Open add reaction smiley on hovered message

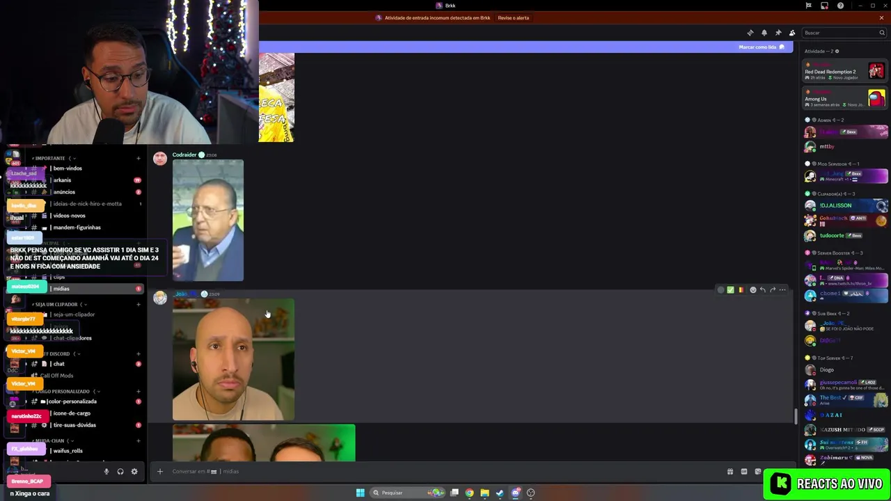point(752,290)
